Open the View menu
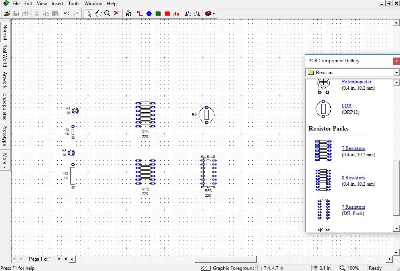Screen dimensions: 400x271 tap(42, 4)
